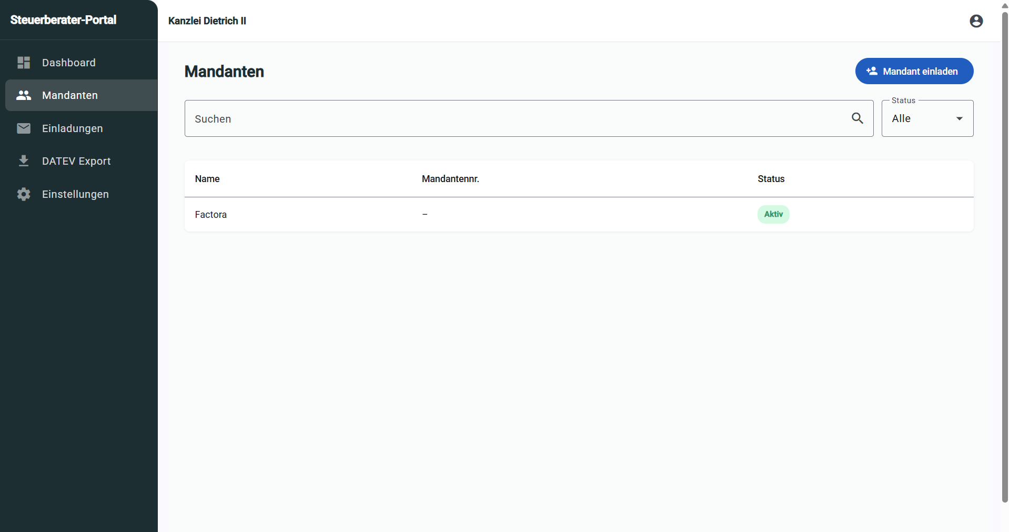
Task: Navigate to DATEV Export in sidebar
Action: point(76,161)
